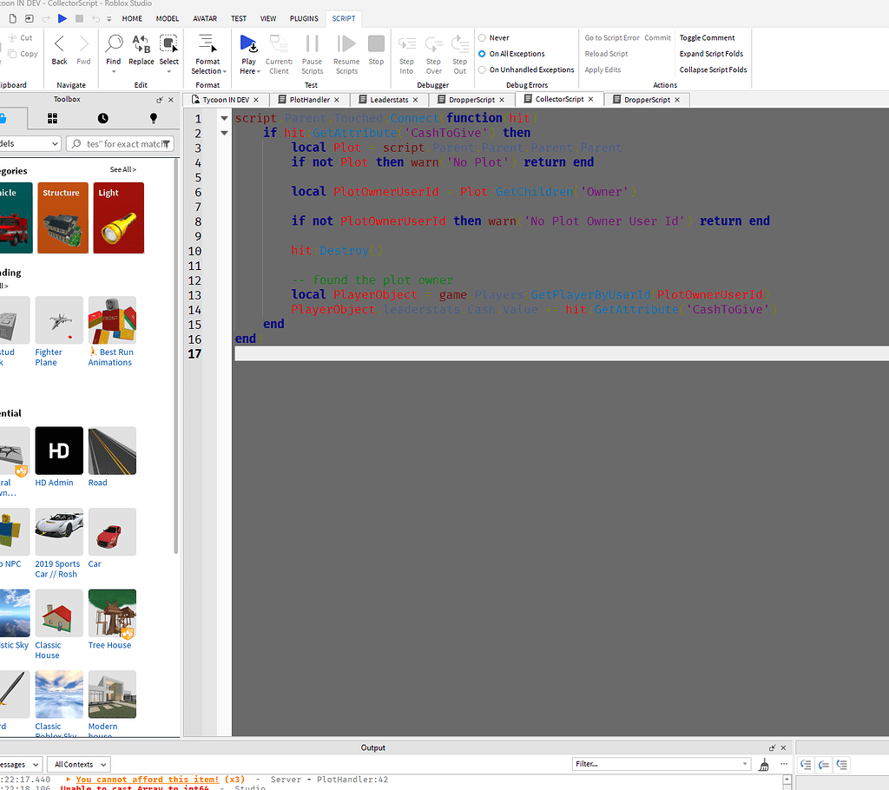Image resolution: width=889 pixels, height=790 pixels.
Task: Open the All Contents output dropdown
Action: 77,764
